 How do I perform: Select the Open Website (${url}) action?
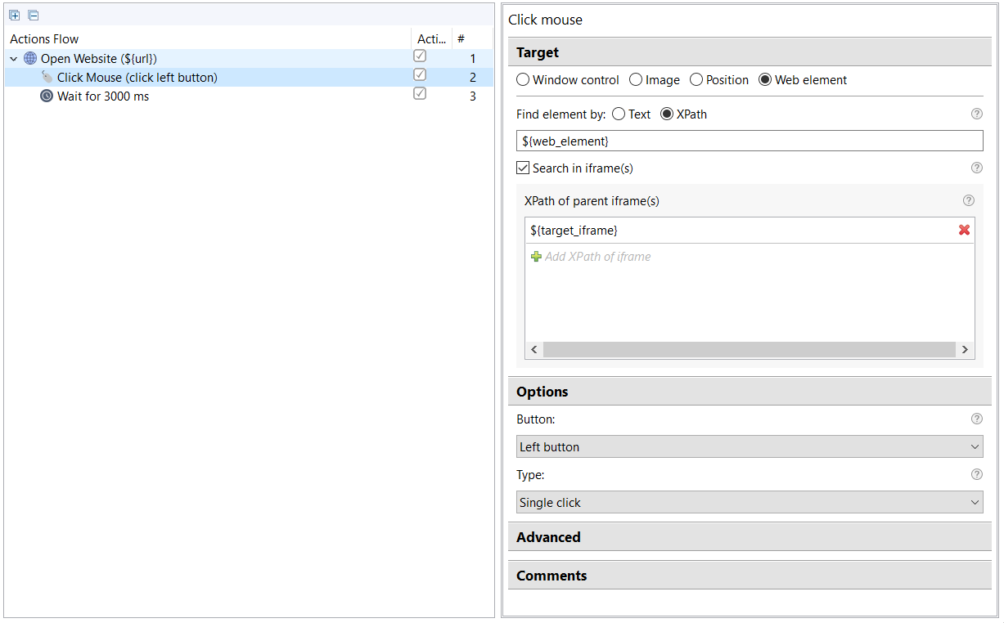point(99,59)
